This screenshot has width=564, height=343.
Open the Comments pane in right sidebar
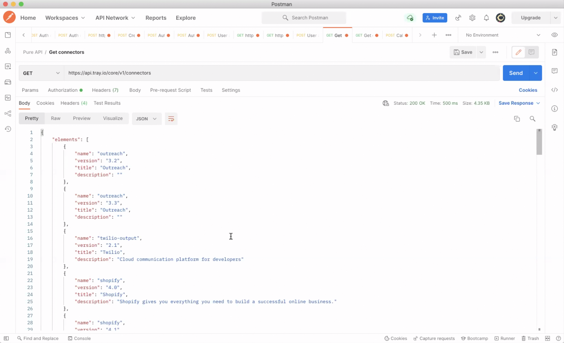pos(554,71)
